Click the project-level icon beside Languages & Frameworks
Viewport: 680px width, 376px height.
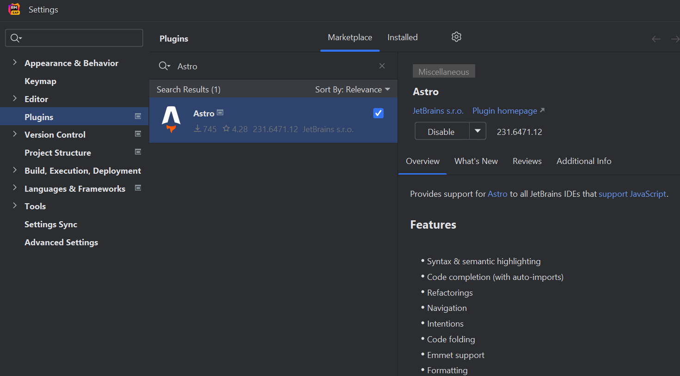point(138,188)
